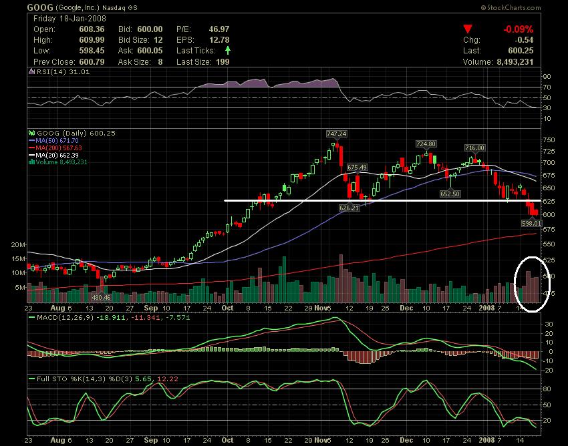
Task: Click the MA(20) 662.39 legend text
Action: tap(57, 155)
